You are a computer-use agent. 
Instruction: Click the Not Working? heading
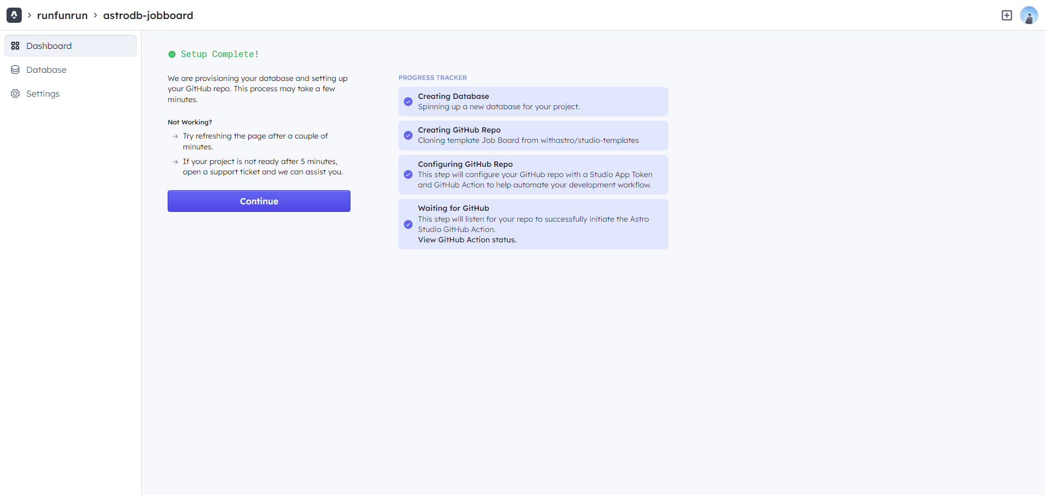(190, 122)
